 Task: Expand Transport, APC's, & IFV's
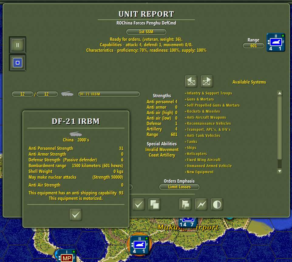coord(208,130)
